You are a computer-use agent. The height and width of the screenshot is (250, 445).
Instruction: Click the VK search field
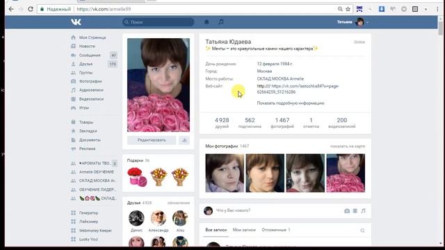(x=159, y=22)
